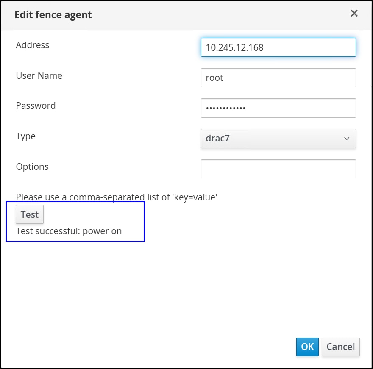373x369 pixels.
Task: Click the Options field label
Action: tap(32, 166)
